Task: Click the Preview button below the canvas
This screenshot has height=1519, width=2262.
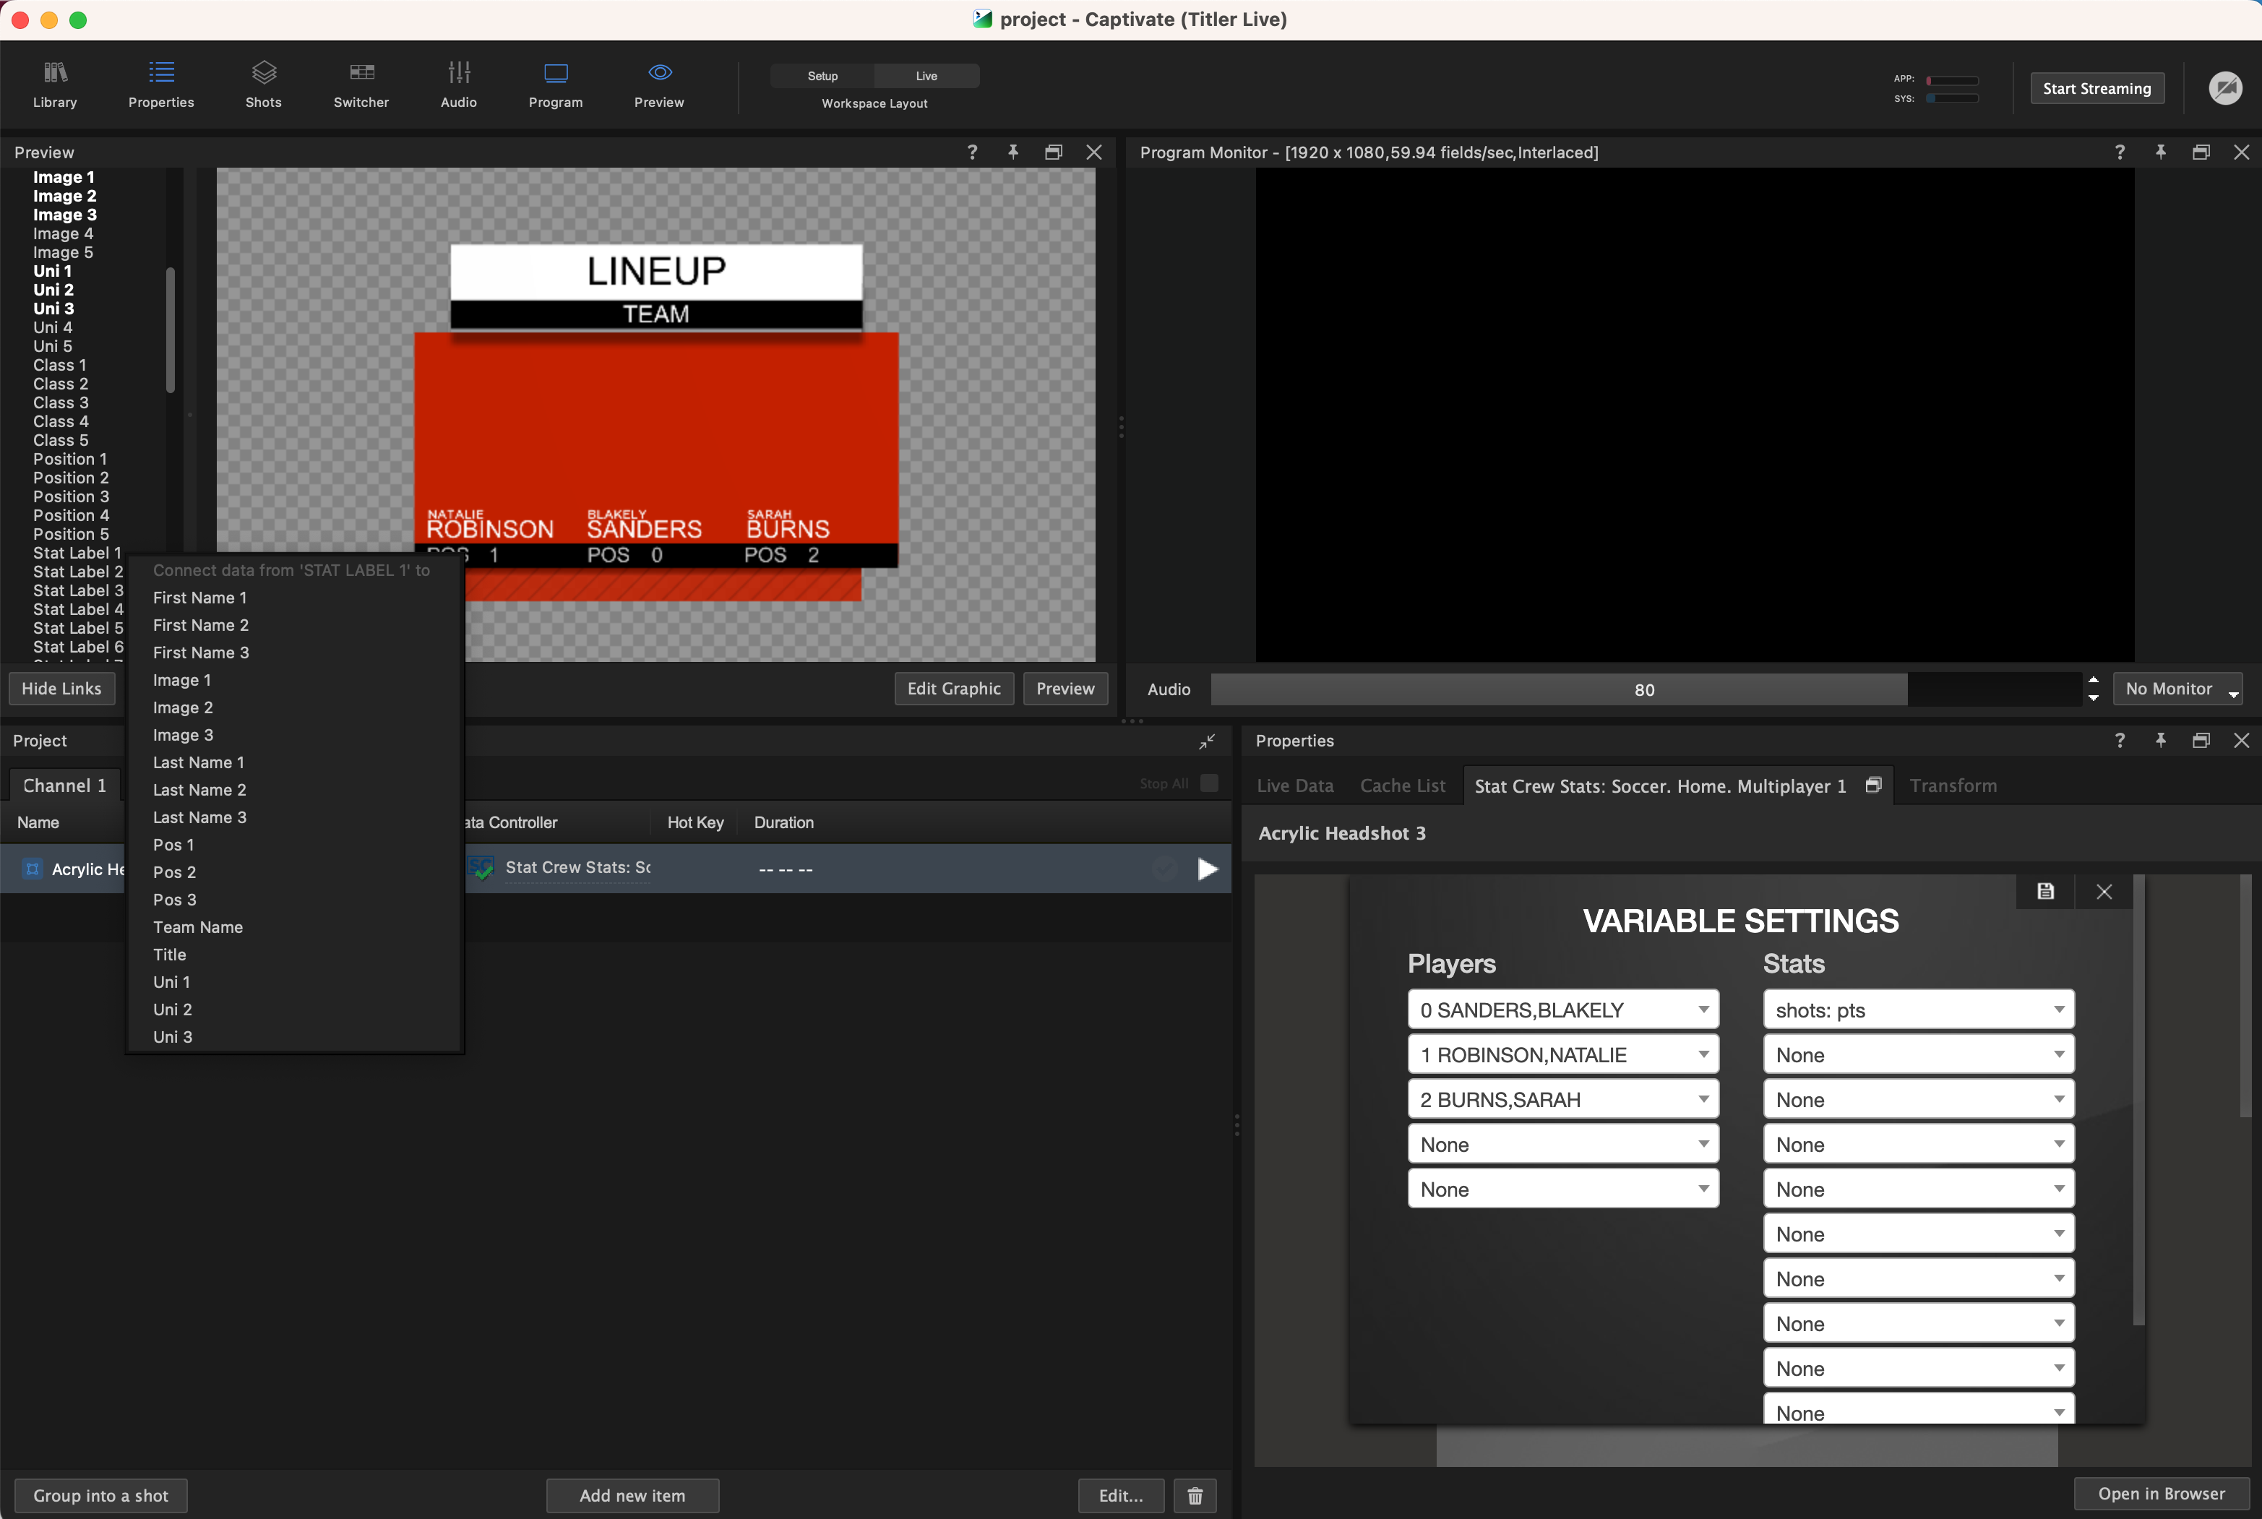Action: pos(1065,689)
